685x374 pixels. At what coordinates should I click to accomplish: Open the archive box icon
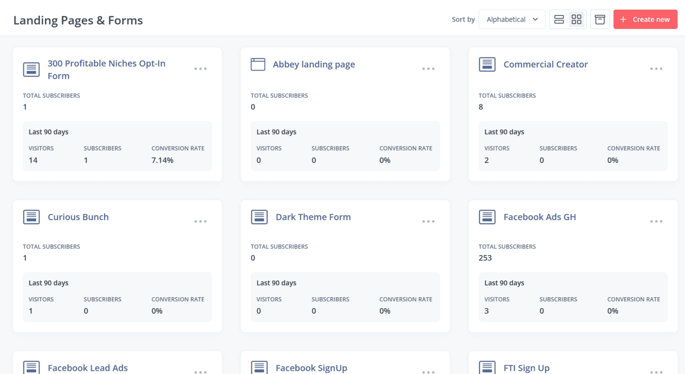600,19
